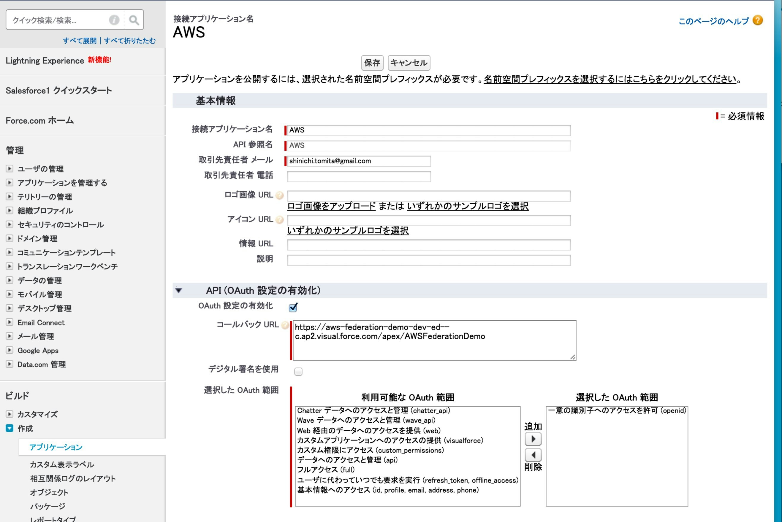782x522 pixels.
Task: Click the すべて展開 link
Action: [x=80, y=41]
